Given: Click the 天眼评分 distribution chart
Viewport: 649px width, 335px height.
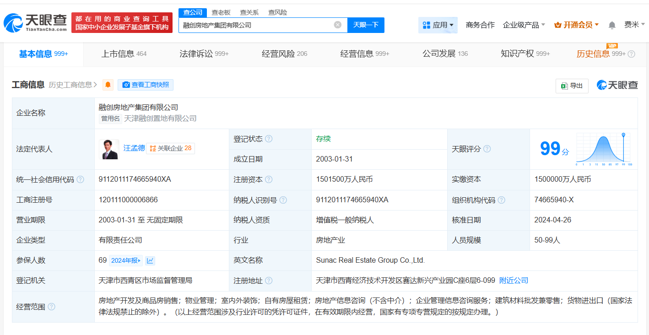Looking at the screenshot, I should tap(604, 149).
